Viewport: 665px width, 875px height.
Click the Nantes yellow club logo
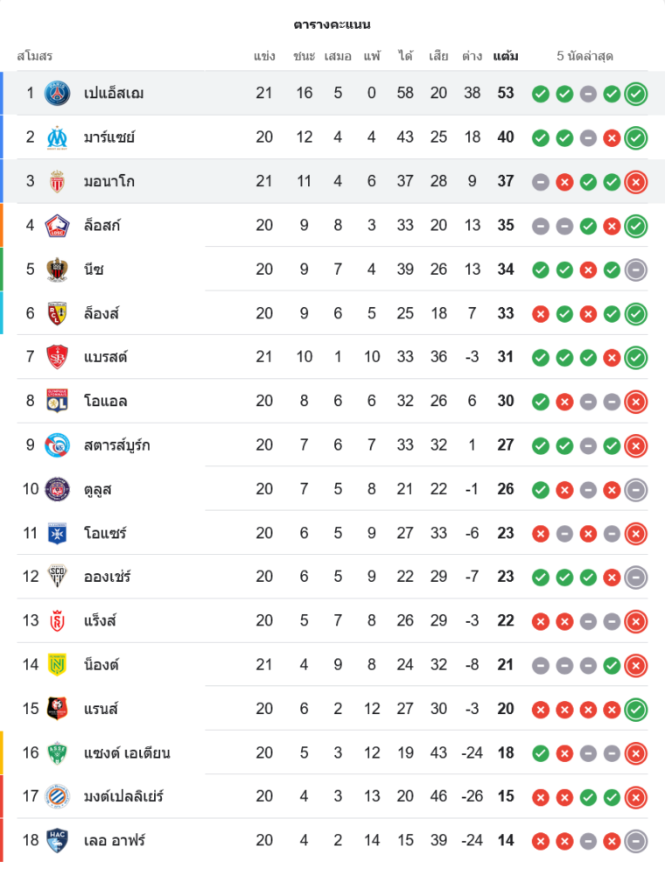pyautogui.click(x=58, y=665)
